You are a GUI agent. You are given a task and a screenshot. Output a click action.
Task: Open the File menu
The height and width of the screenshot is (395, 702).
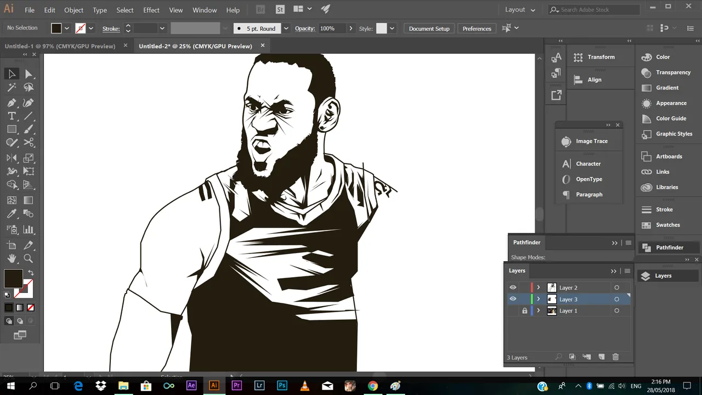[x=30, y=10]
